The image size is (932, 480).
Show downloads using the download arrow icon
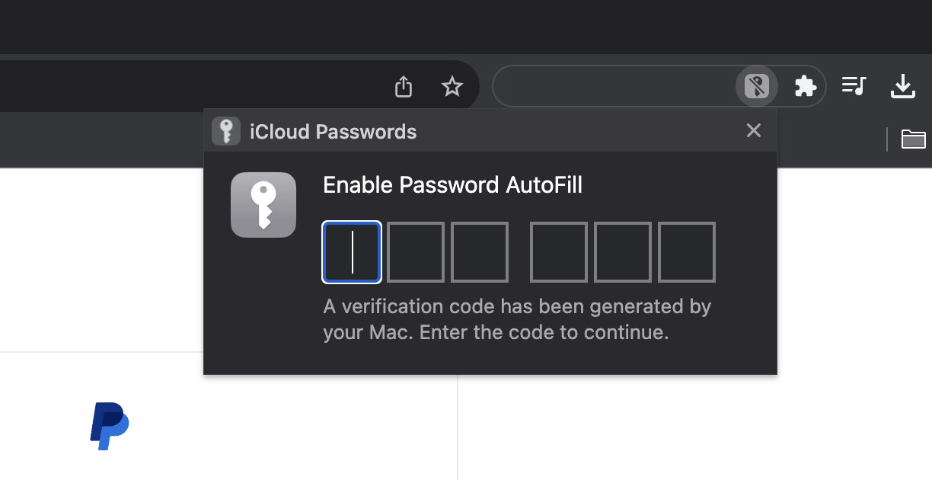903,86
